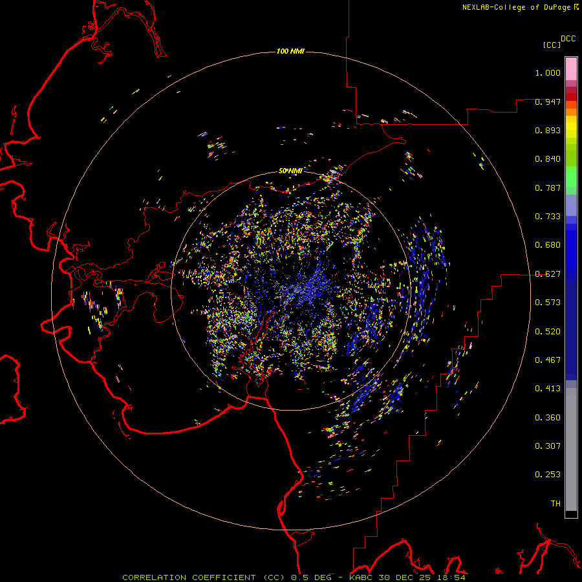Click the 0.253 scale value
The height and width of the screenshot is (582, 582).
(x=548, y=475)
